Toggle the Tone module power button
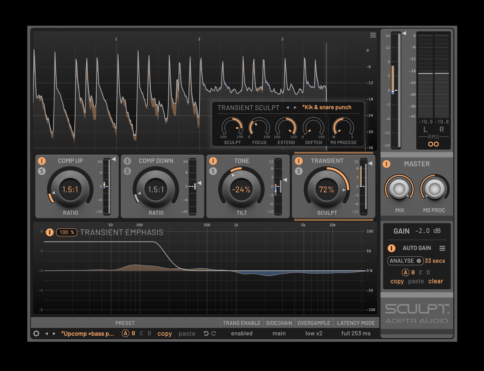Image resolution: width=484 pixels, height=371 pixels. point(213,161)
